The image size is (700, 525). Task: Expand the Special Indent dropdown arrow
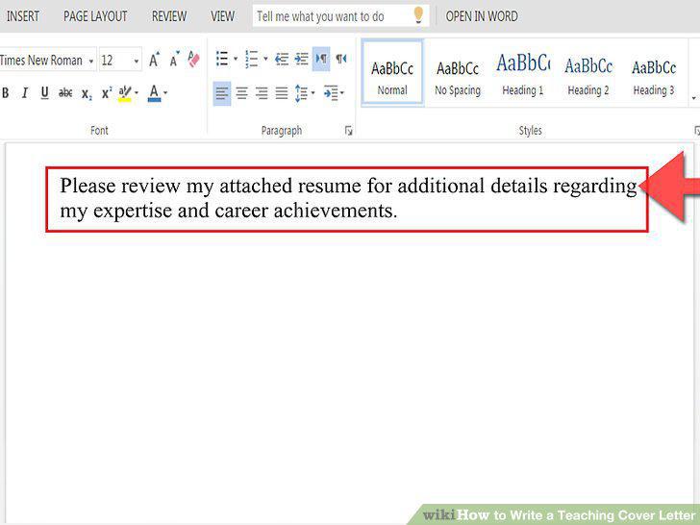(x=342, y=93)
